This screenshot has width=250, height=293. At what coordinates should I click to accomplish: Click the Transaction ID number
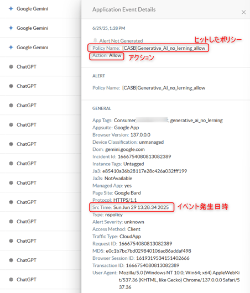tap(153, 265)
